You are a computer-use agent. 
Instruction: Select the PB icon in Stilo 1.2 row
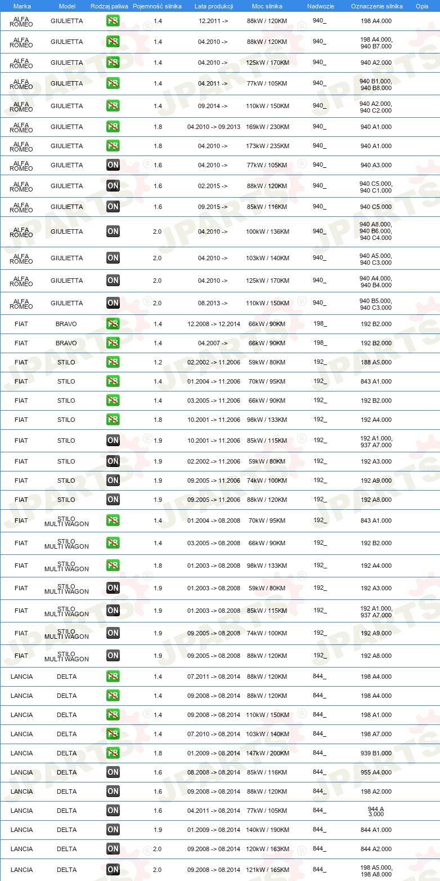pos(113,362)
